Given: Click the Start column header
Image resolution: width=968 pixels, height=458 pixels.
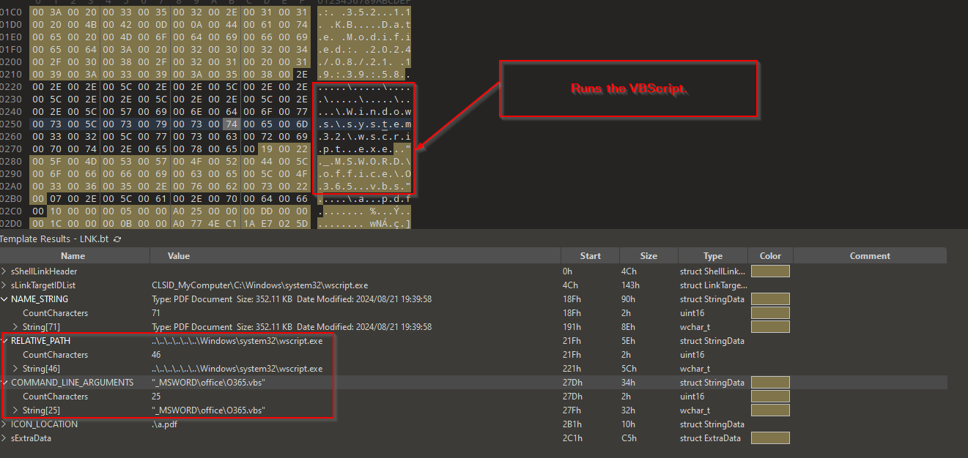Looking at the screenshot, I should point(590,256).
